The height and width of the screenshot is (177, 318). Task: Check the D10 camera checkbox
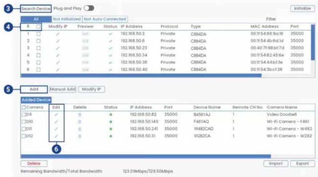pyautogui.click(x=24, y=122)
